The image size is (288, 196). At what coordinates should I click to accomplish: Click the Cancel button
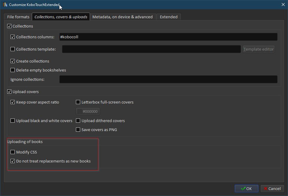(x=272, y=189)
